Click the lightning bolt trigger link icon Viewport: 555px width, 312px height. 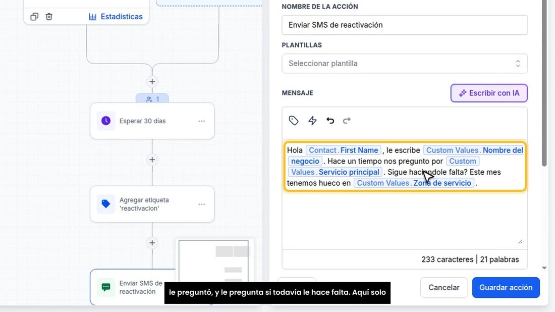312,121
